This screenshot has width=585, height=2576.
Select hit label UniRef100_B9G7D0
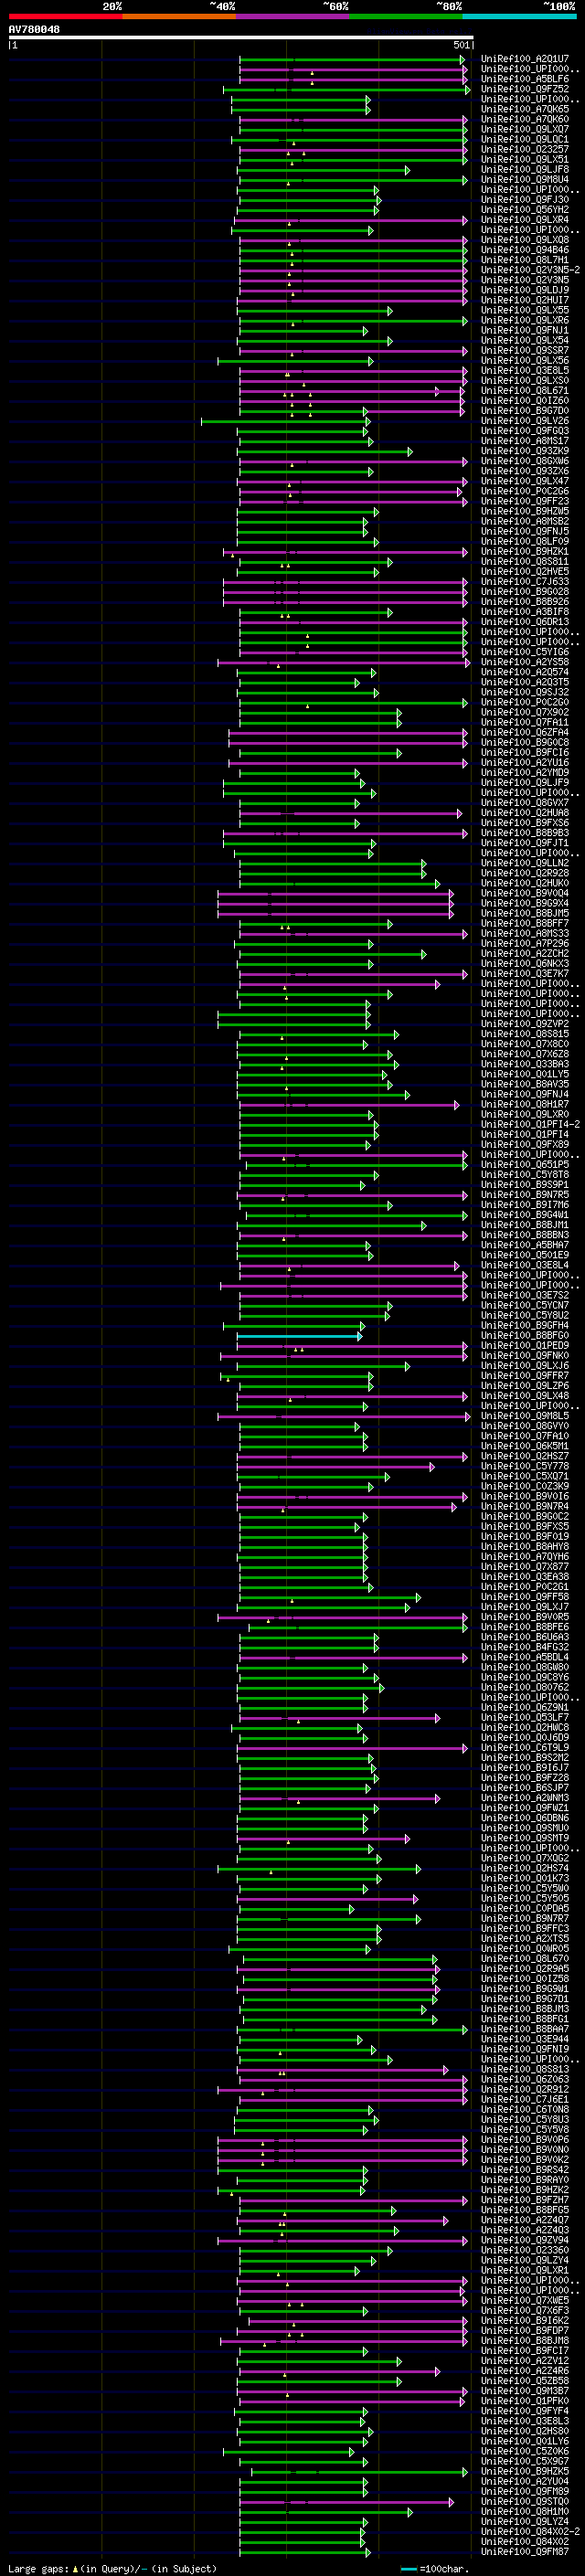(524, 411)
